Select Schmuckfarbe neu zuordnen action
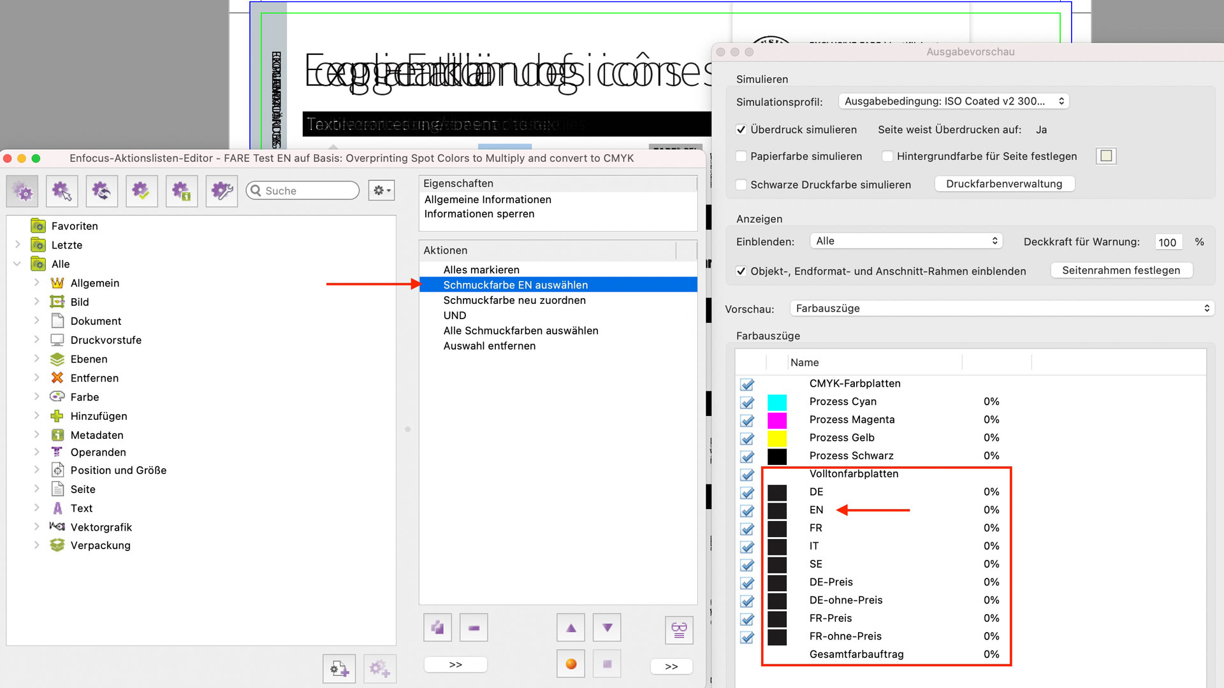The width and height of the screenshot is (1224, 688). [514, 300]
